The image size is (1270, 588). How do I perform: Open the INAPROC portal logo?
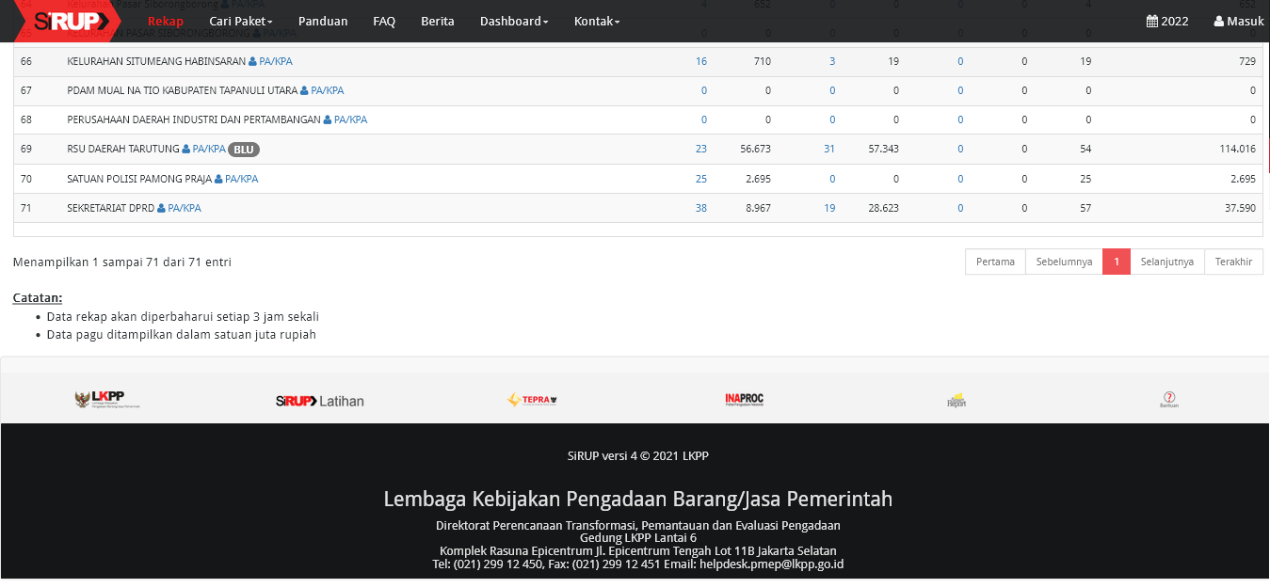744,399
